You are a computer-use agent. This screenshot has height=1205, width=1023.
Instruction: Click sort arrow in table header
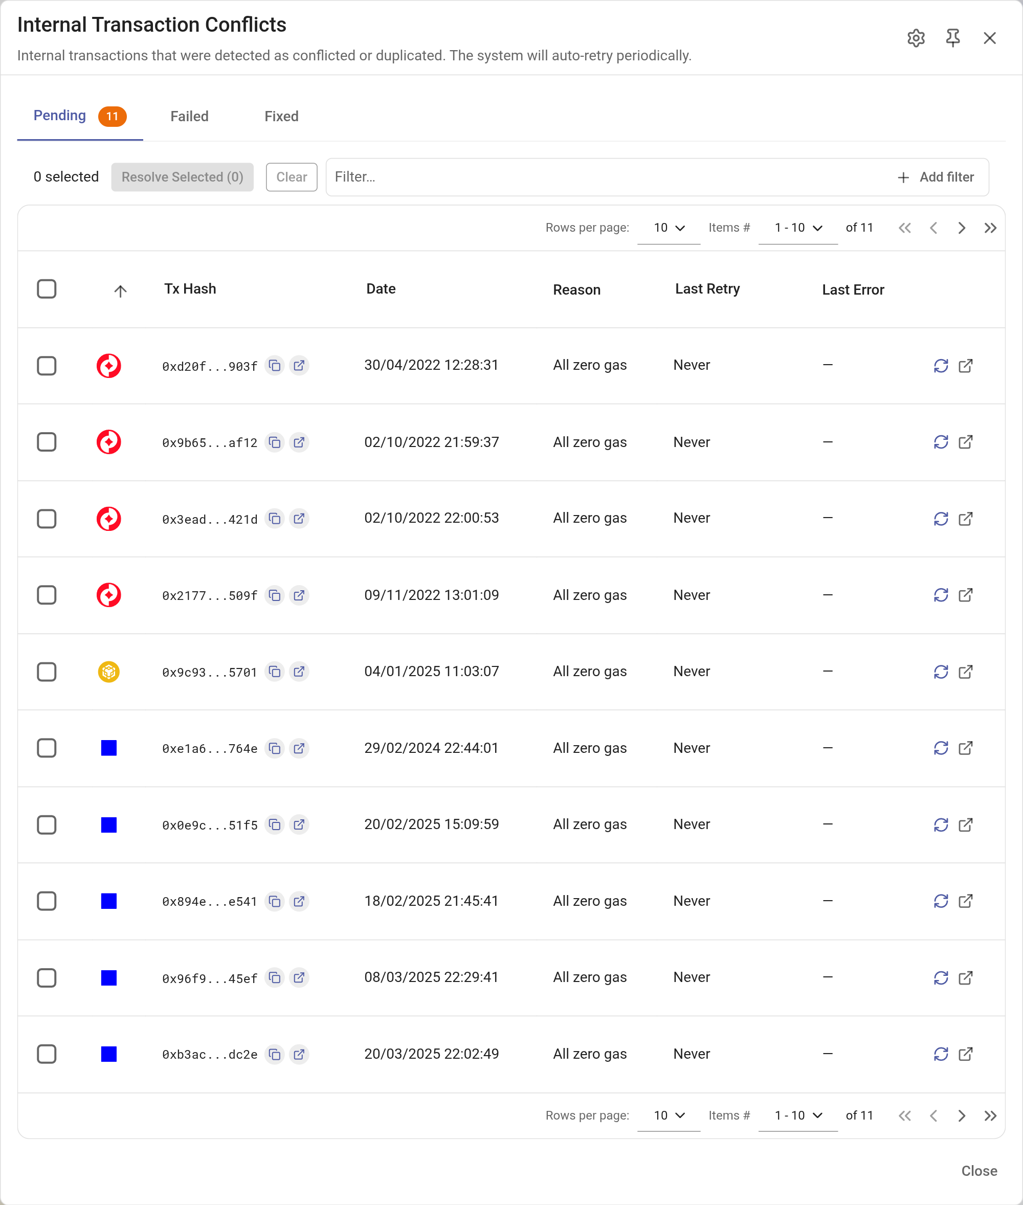[120, 291]
